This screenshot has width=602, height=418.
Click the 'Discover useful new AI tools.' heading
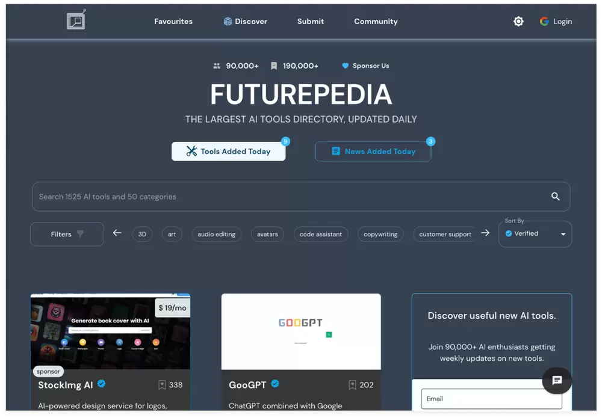491,316
